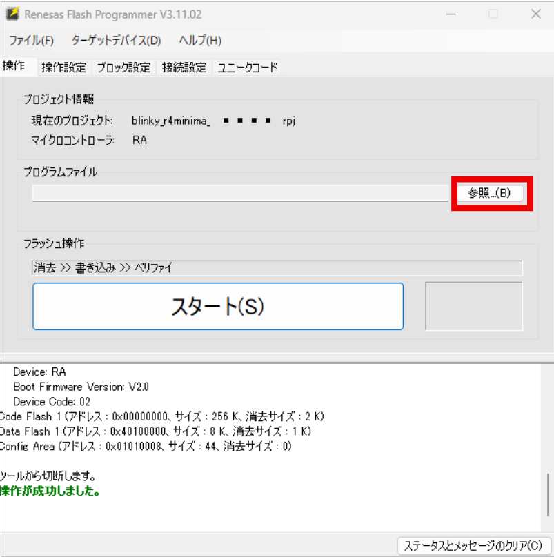Switch to the ブロック設定 tab
This screenshot has height=559, width=554.
coord(123,68)
